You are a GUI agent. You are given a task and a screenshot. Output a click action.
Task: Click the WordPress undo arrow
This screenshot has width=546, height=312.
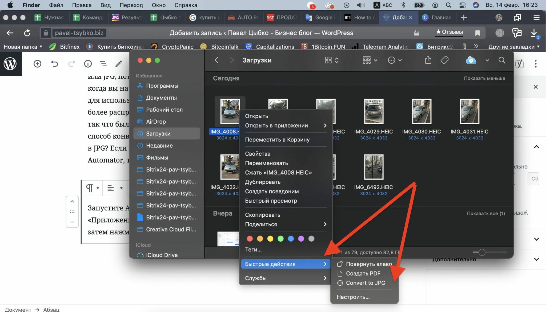(x=54, y=64)
